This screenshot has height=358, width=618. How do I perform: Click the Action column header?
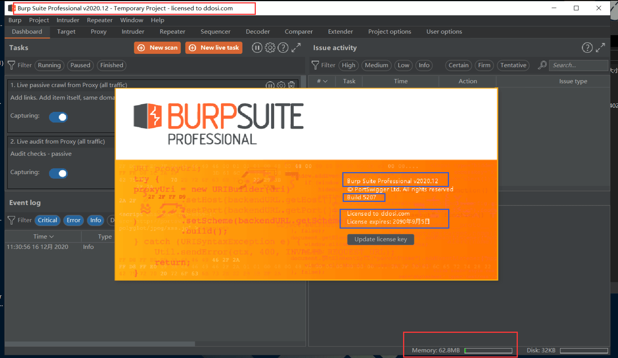tap(468, 81)
